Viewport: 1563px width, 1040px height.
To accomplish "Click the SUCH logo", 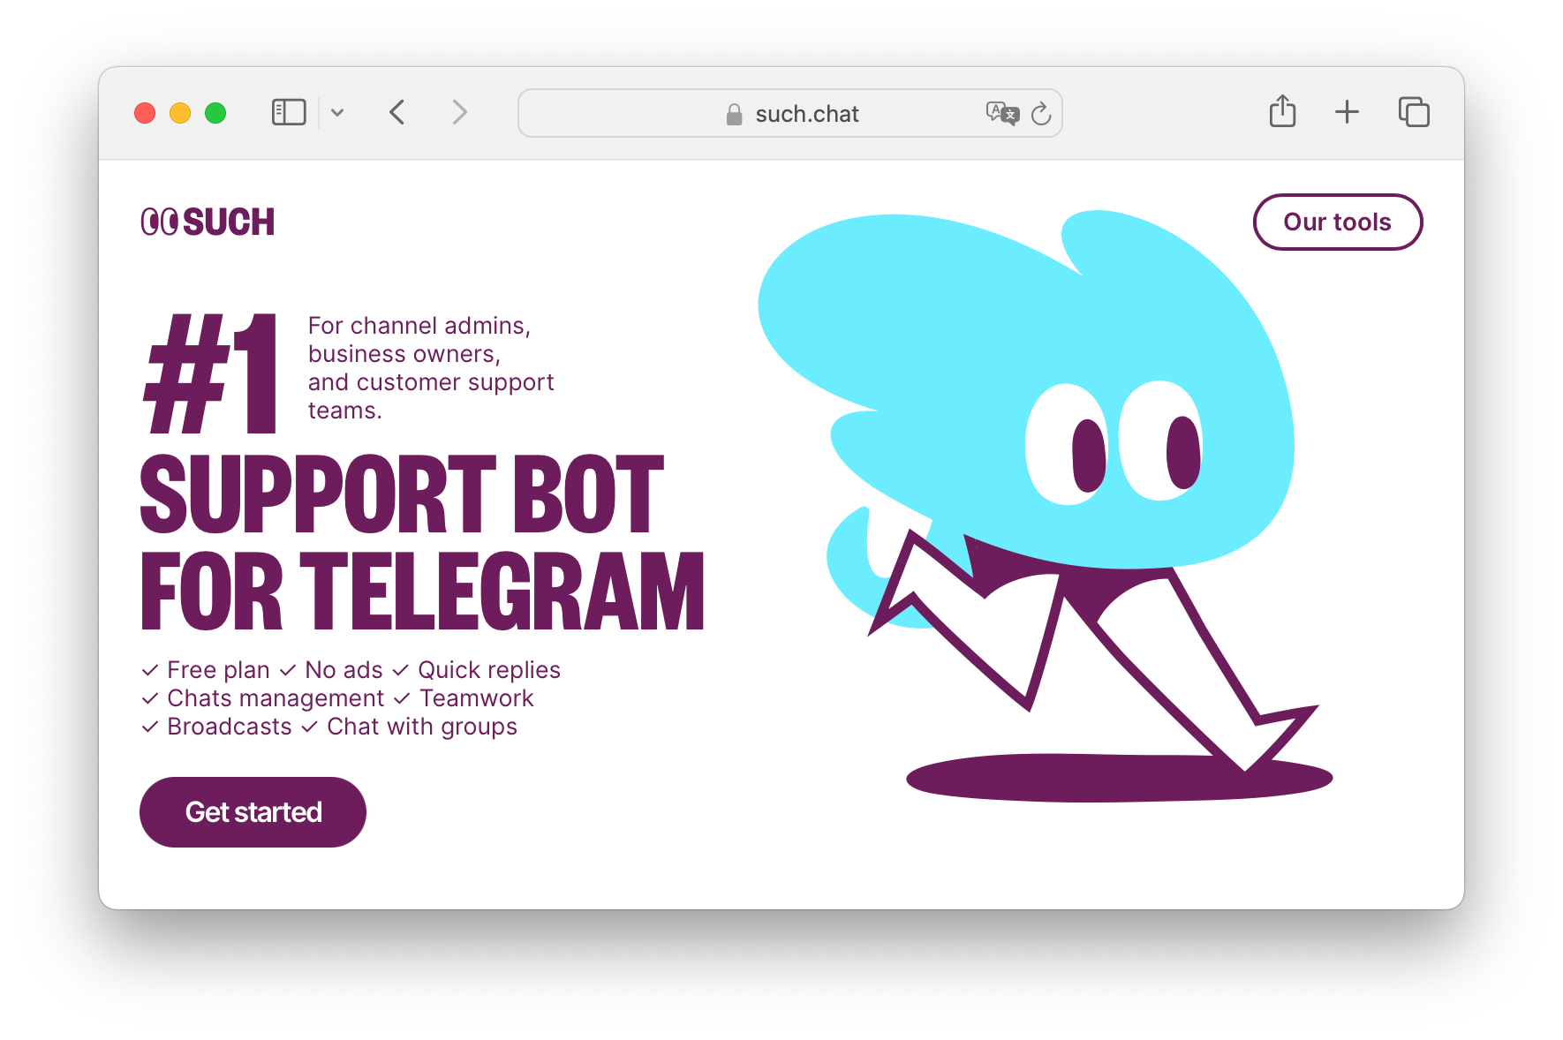I will [x=208, y=222].
